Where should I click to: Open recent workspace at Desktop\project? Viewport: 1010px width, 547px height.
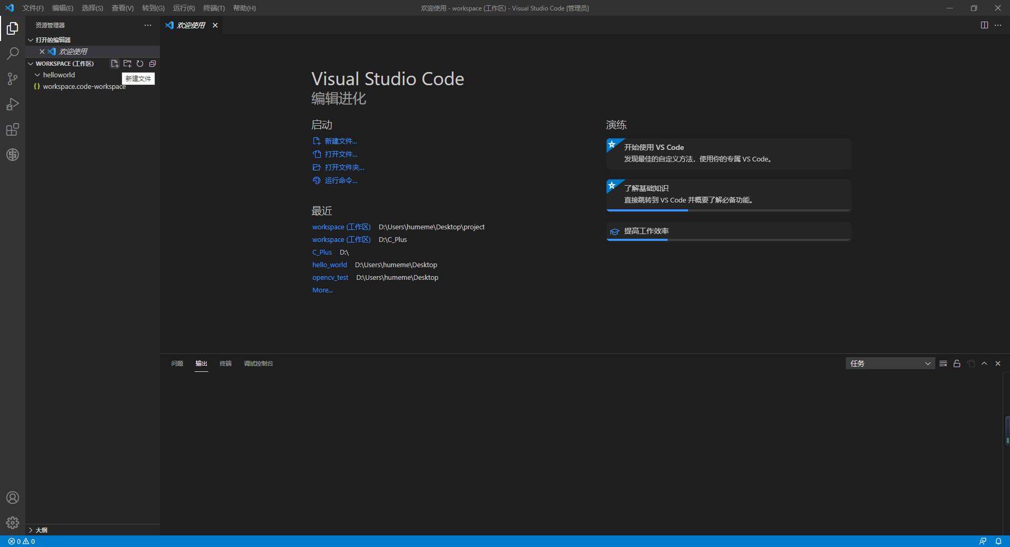341,227
